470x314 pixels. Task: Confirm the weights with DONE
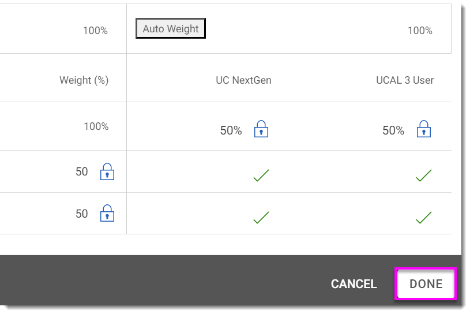pos(426,284)
